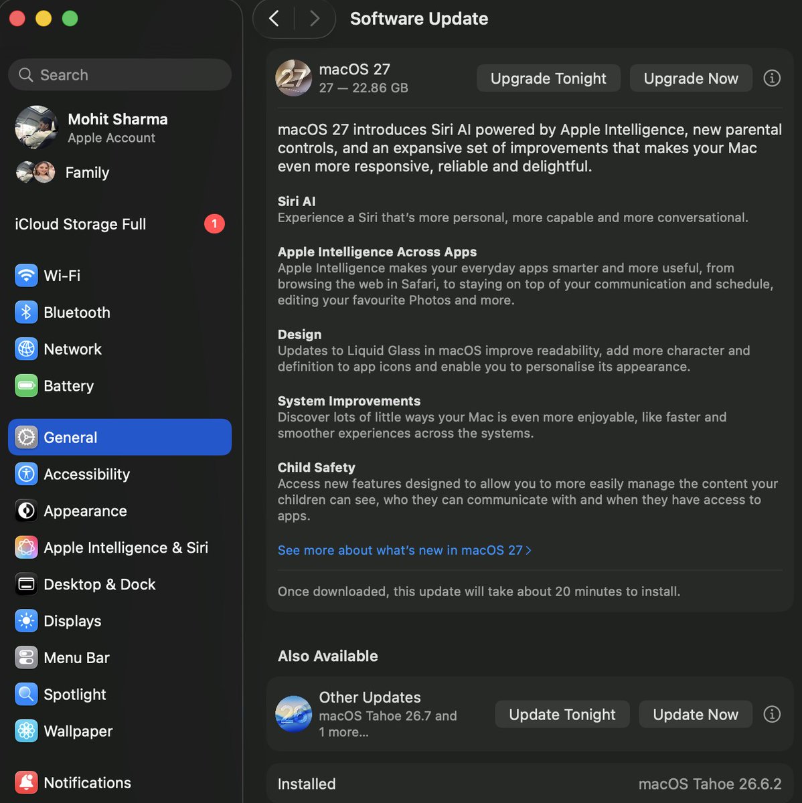Select General label in sidebar
This screenshot has height=803, width=802.
coord(70,438)
